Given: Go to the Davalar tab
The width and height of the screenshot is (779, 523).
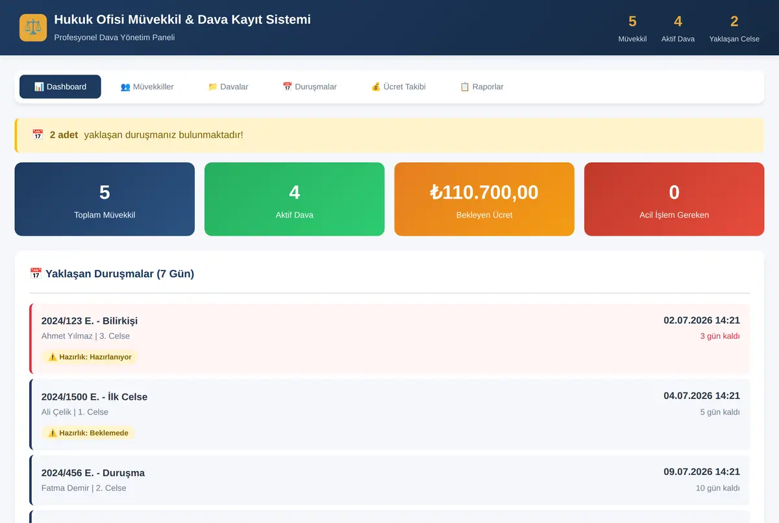Looking at the screenshot, I should click(228, 87).
